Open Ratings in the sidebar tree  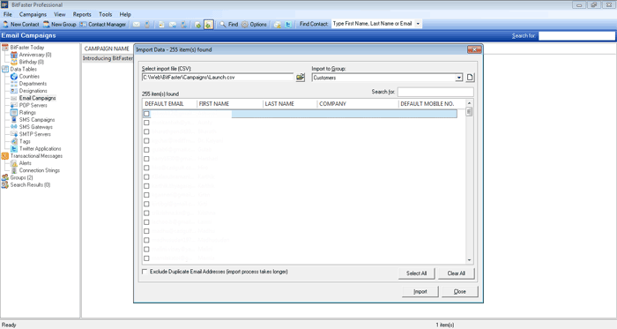(x=27, y=113)
